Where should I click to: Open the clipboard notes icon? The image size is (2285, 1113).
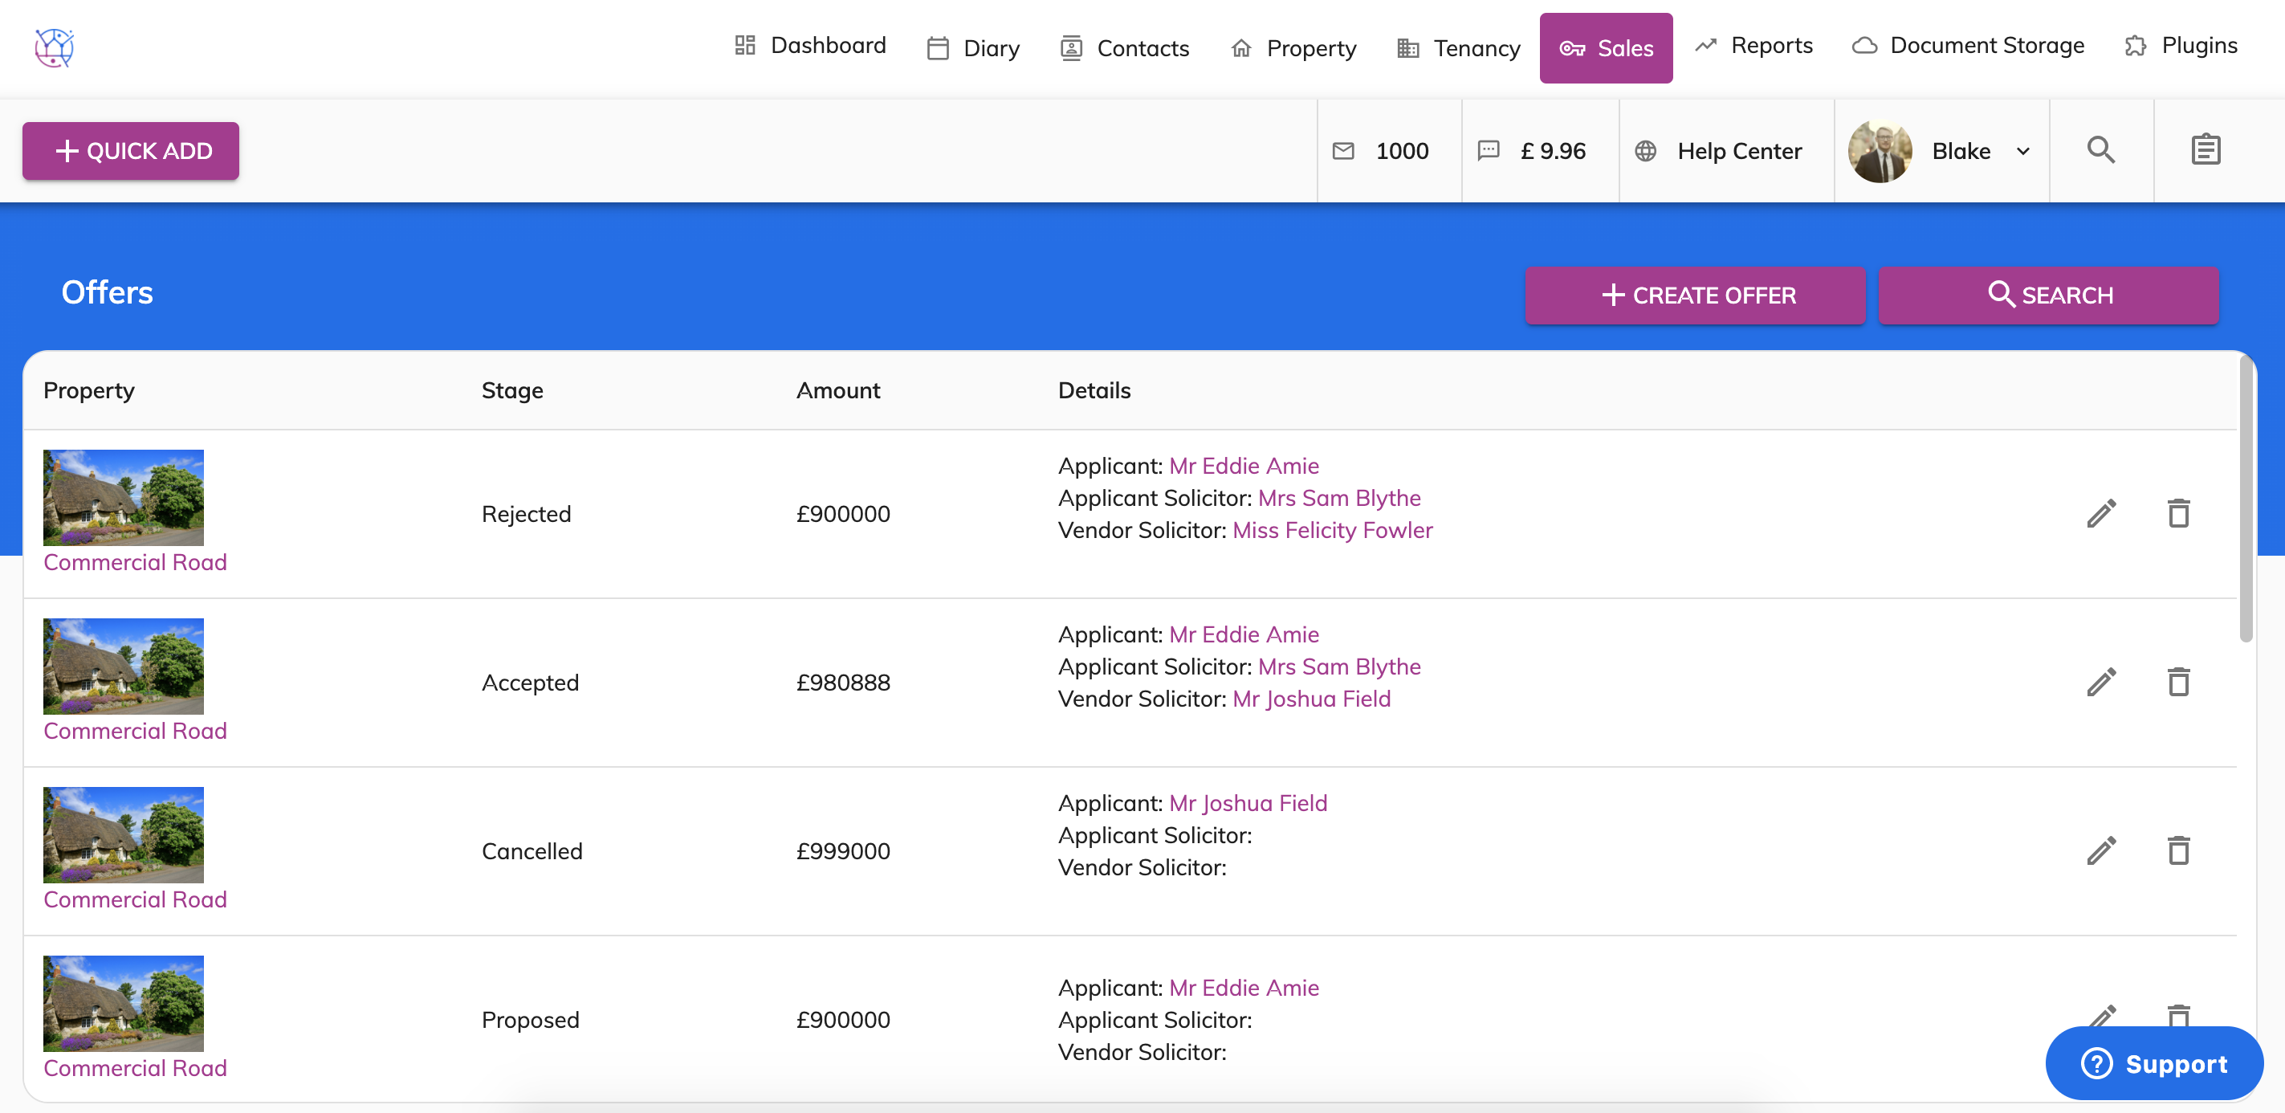pyautogui.click(x=2206, y=150)
